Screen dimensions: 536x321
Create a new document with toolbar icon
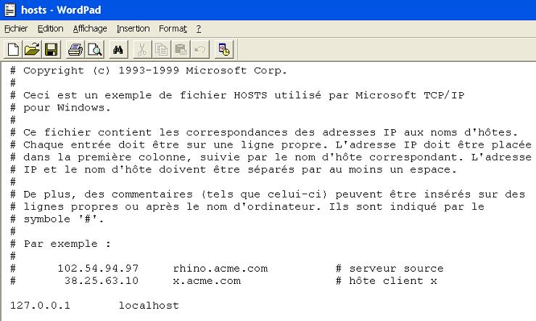[x=13, y=49]
